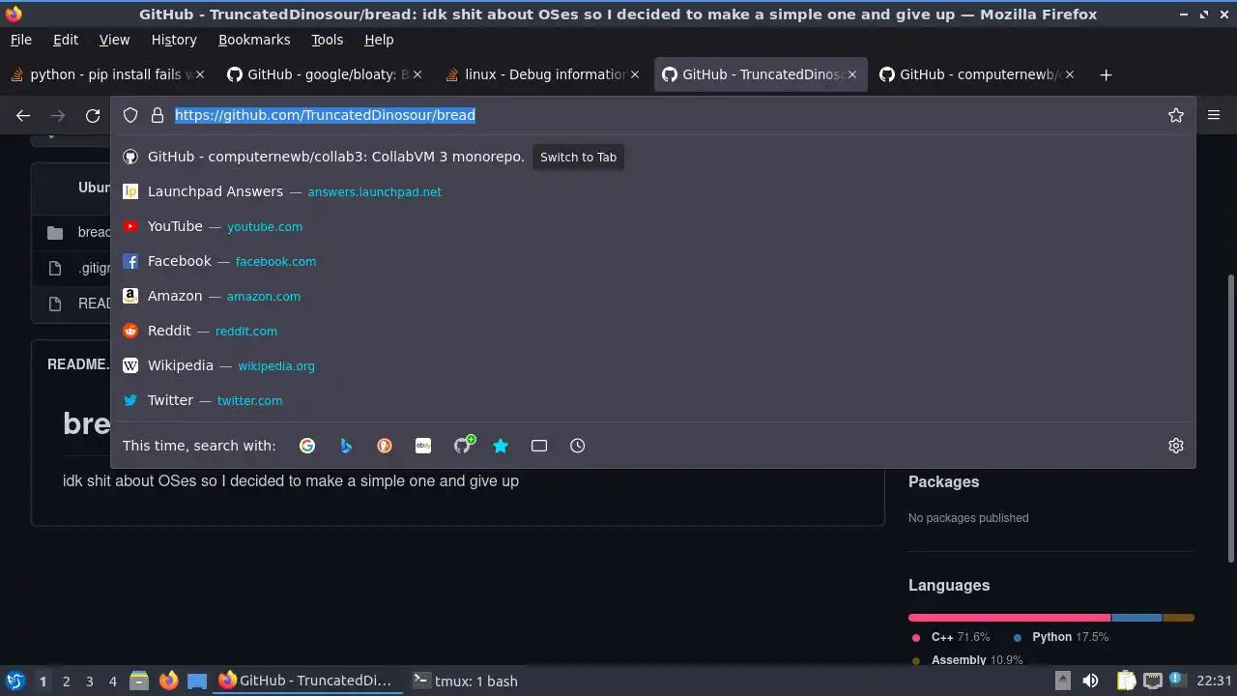Open the start menu in the taskbar
Screen dimensions: 1237x696
[14, 681]
